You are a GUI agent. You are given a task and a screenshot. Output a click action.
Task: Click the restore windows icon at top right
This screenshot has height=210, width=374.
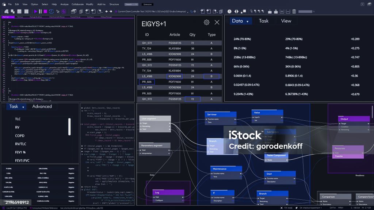tap(369, 4)
